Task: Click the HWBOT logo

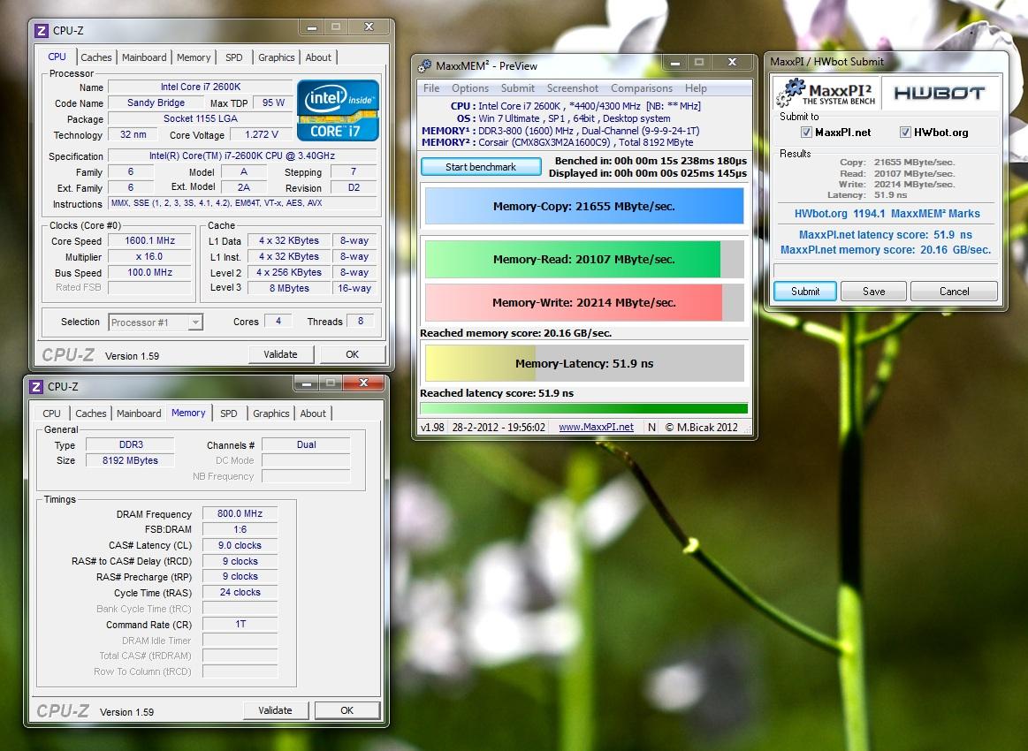Action: pyautogui.click(x=939, y=93)
